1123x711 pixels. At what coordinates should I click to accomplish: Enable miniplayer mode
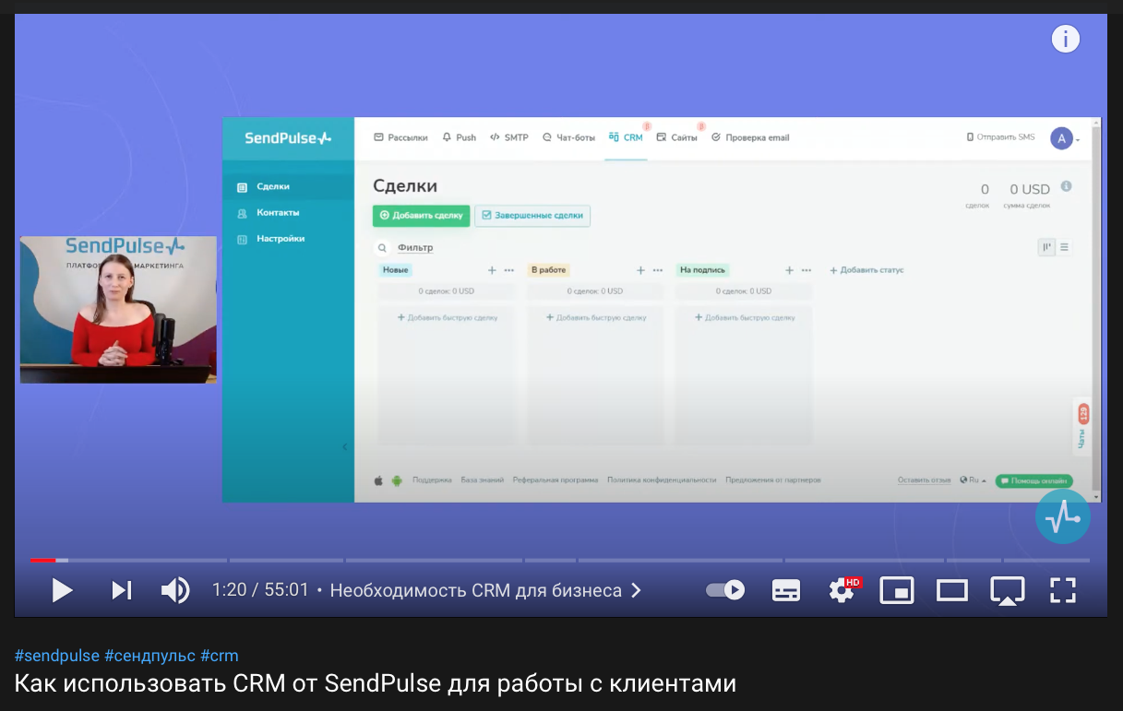[x=896, y=590]
